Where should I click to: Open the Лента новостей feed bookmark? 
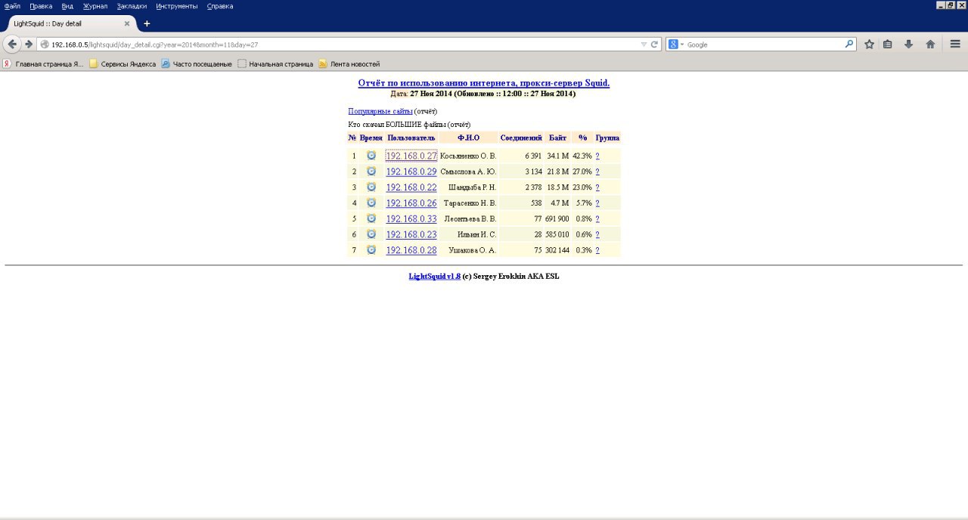349,64
